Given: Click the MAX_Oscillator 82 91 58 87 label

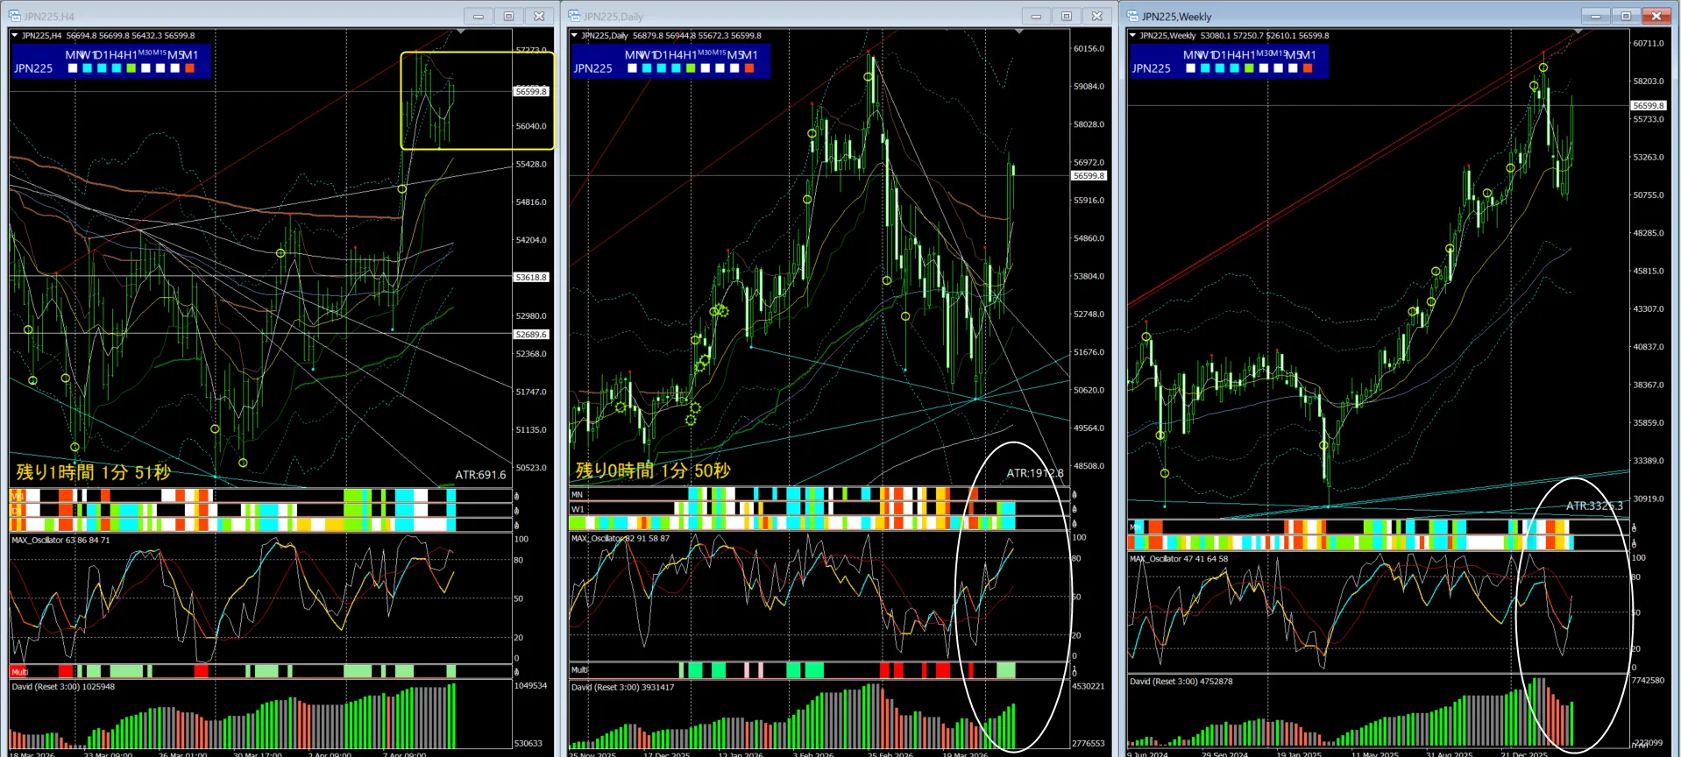Looking at the screenshot, I should pos(621,538).
